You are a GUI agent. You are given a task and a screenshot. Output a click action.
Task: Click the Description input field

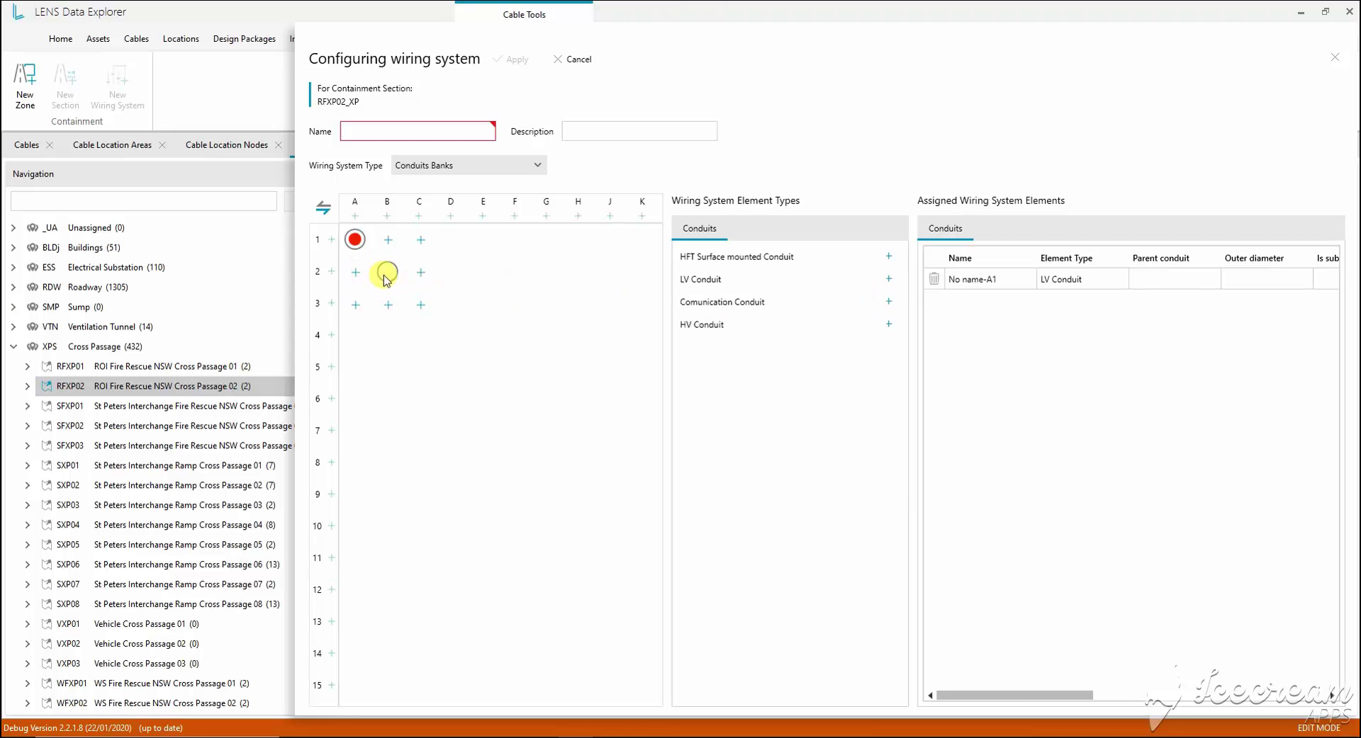(x=639, y=131)
